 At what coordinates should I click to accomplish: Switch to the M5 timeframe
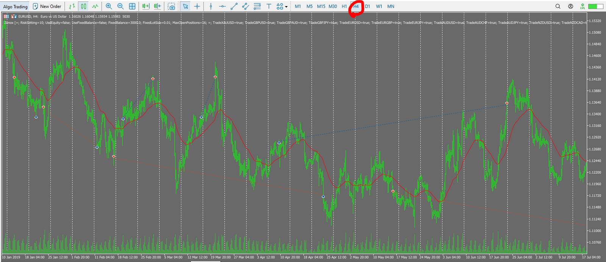pyautogui.click(x=309, y=6)
